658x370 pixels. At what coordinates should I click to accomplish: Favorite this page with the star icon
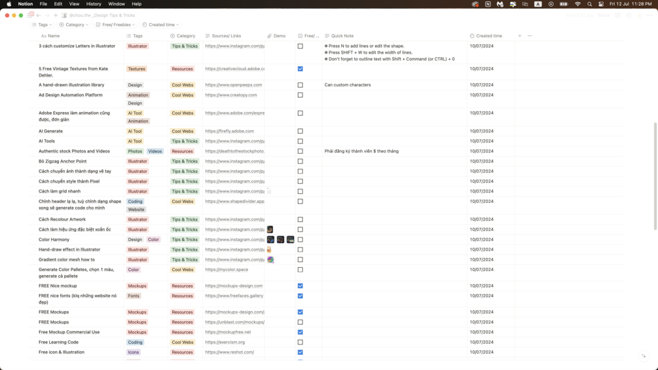[x=639, y=15]
